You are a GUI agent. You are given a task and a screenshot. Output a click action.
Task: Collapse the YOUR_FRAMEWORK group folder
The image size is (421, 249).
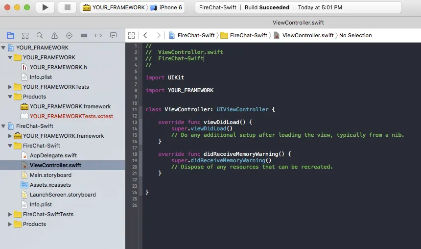10,57
